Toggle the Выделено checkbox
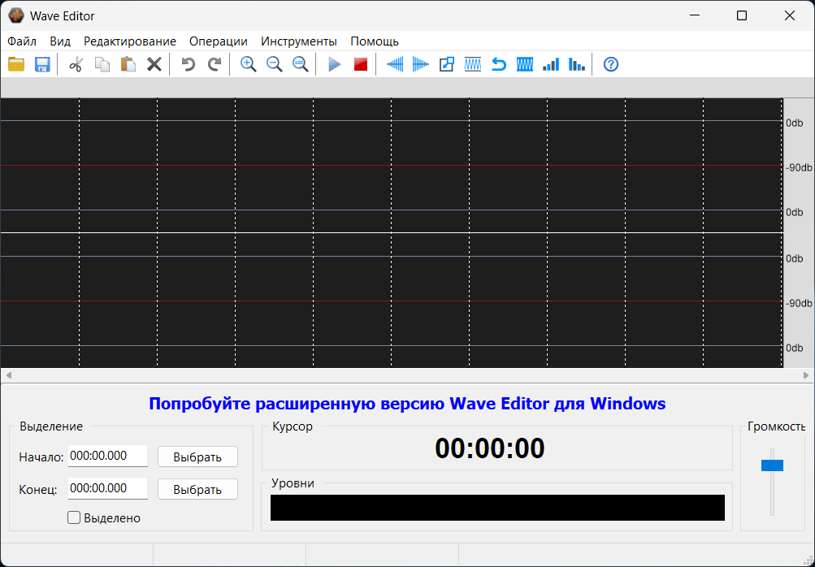 click(74, 517)
